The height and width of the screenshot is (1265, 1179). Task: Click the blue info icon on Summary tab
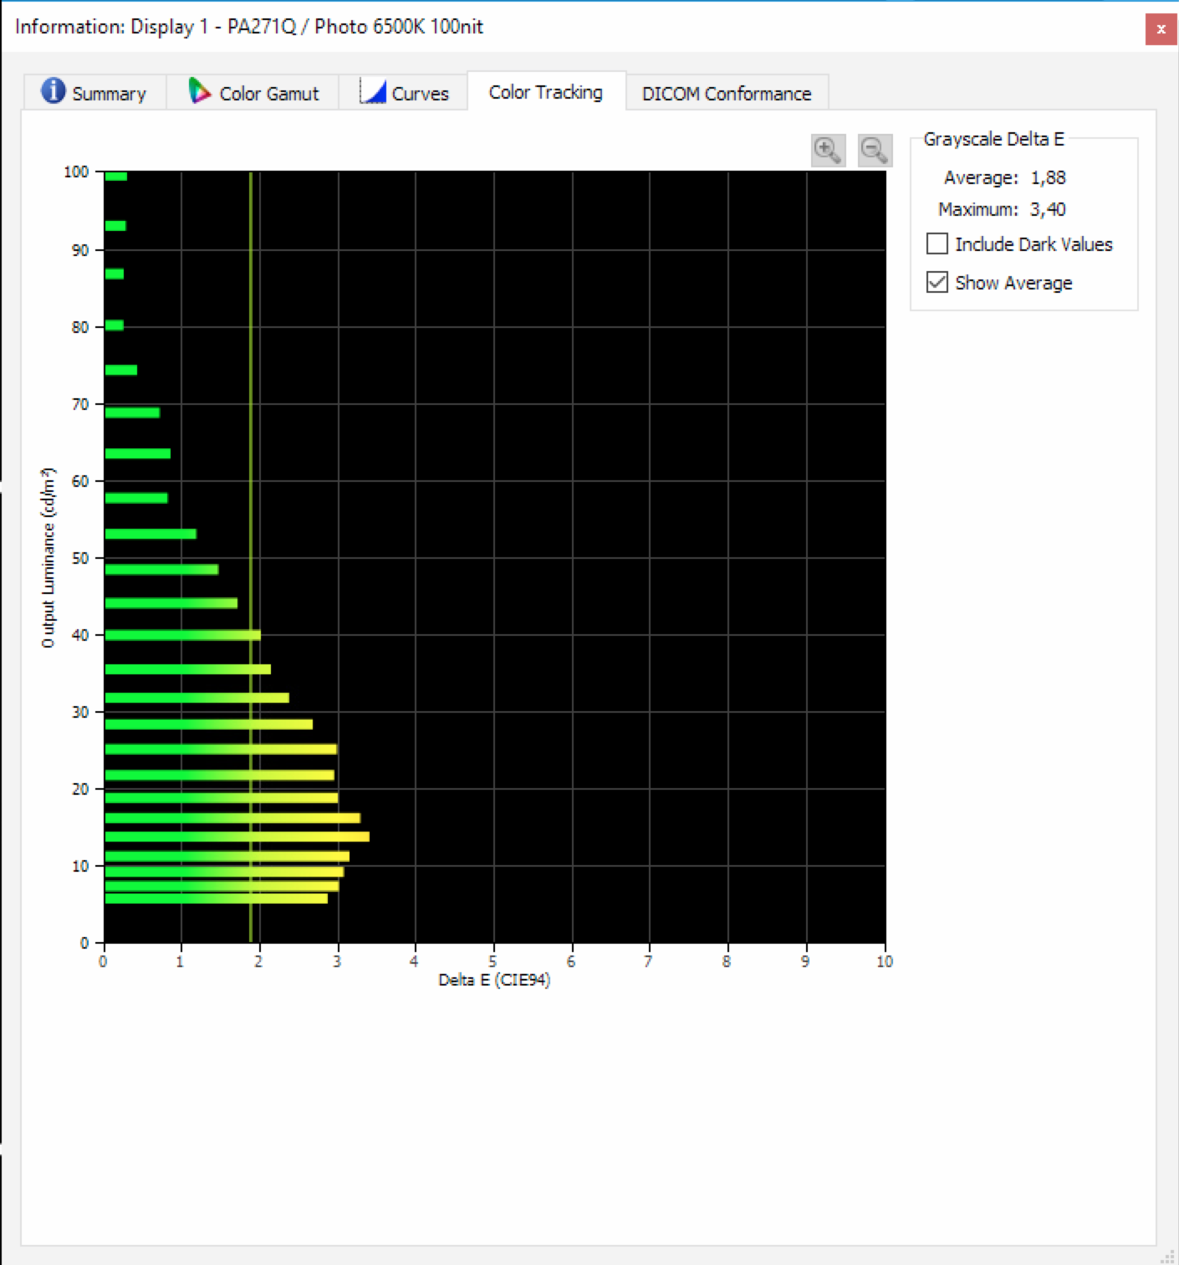[x=53, y=90]
